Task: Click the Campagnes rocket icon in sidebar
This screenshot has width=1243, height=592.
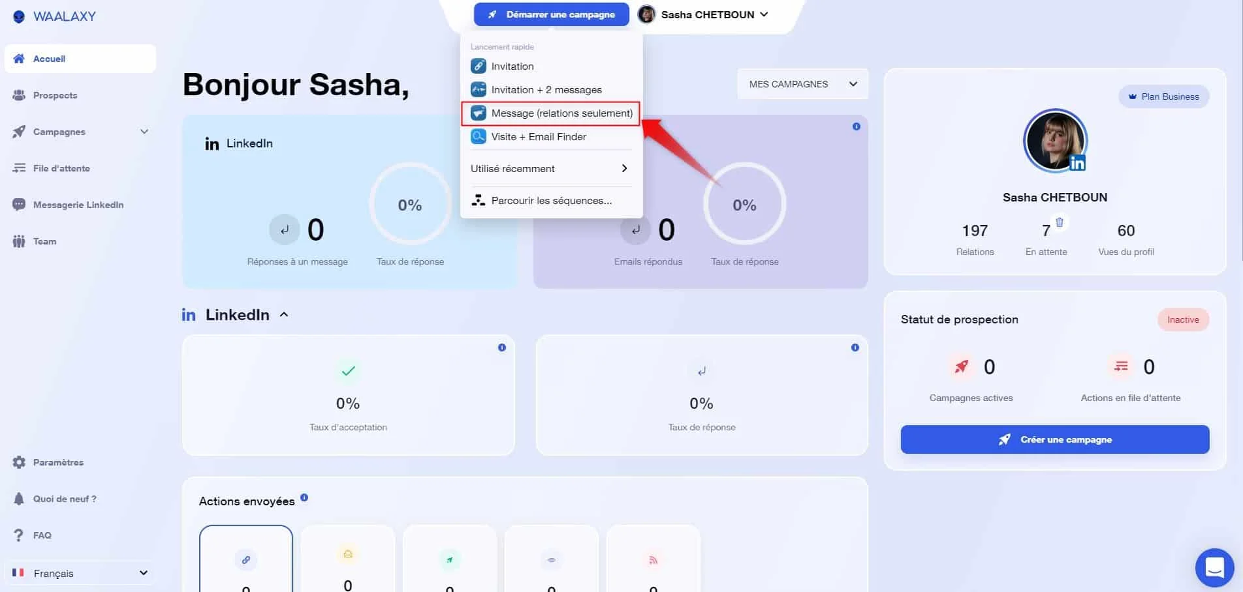Action: 19,132
